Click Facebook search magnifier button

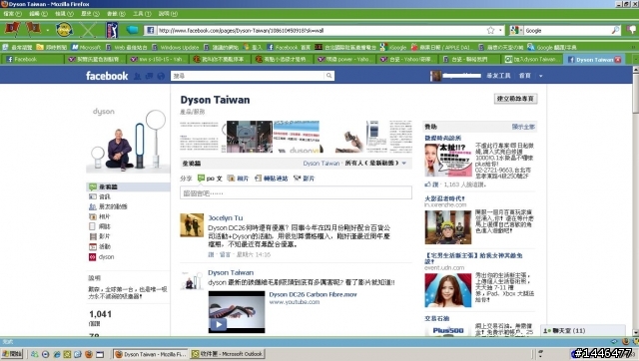click(329, 76)
